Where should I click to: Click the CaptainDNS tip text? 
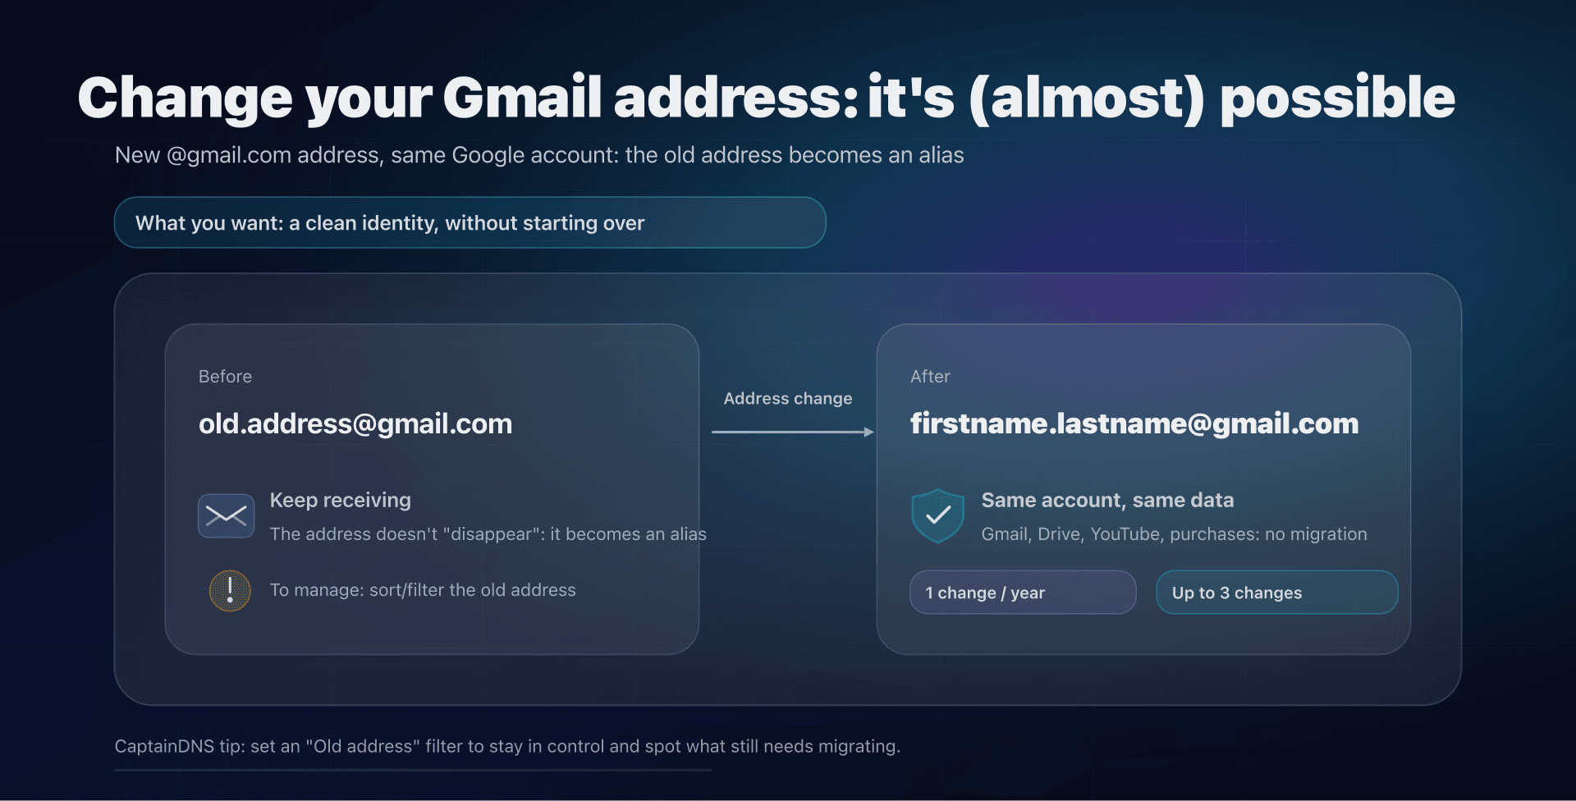(507, 746)
